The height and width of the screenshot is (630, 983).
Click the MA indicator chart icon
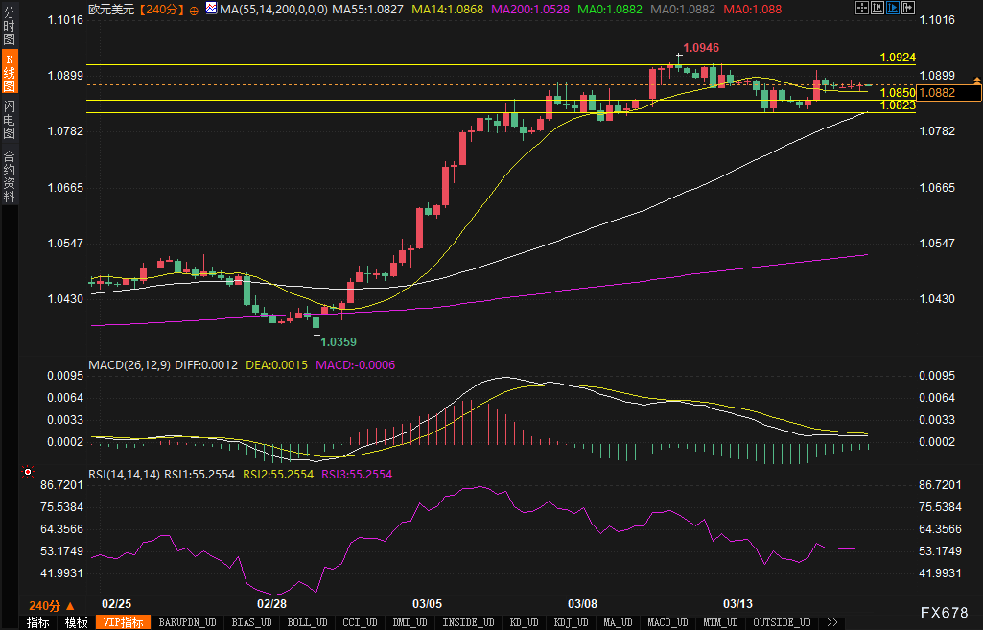pyautogui.click(x=211, y=8)
